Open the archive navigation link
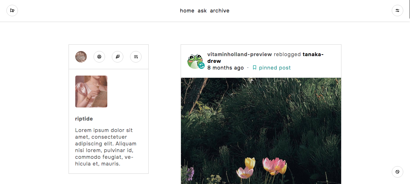Screen dimensions: 410x184 tap(220, 11)
